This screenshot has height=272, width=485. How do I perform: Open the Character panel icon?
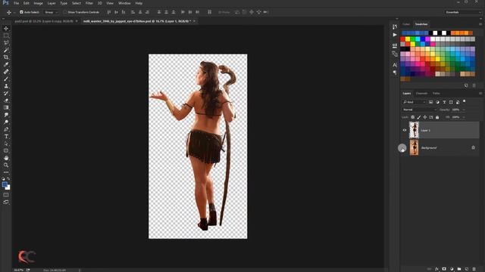point(395,65)
